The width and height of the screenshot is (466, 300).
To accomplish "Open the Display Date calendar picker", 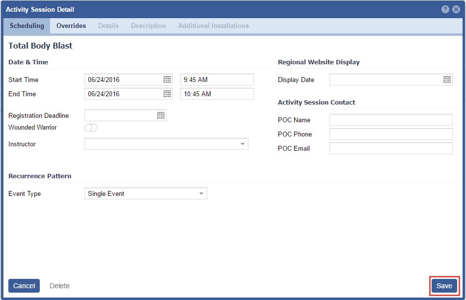I will pyautogui.click(x=447, y=80).
